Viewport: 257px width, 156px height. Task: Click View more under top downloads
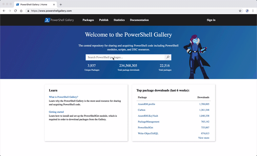click(204, 138)
